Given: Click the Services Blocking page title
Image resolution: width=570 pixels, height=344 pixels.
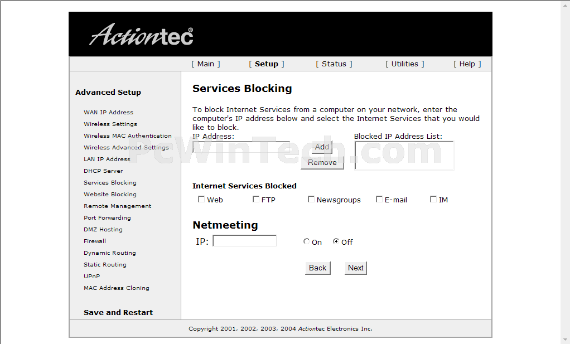Looking at the screenshot, I should [x=242, y=88].
